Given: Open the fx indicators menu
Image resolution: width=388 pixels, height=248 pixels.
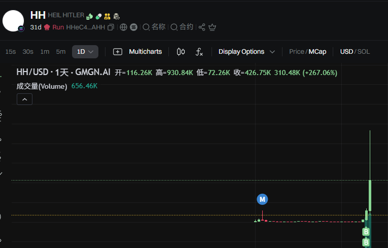Looking at the screenshot, I should [x=199, y=52].
